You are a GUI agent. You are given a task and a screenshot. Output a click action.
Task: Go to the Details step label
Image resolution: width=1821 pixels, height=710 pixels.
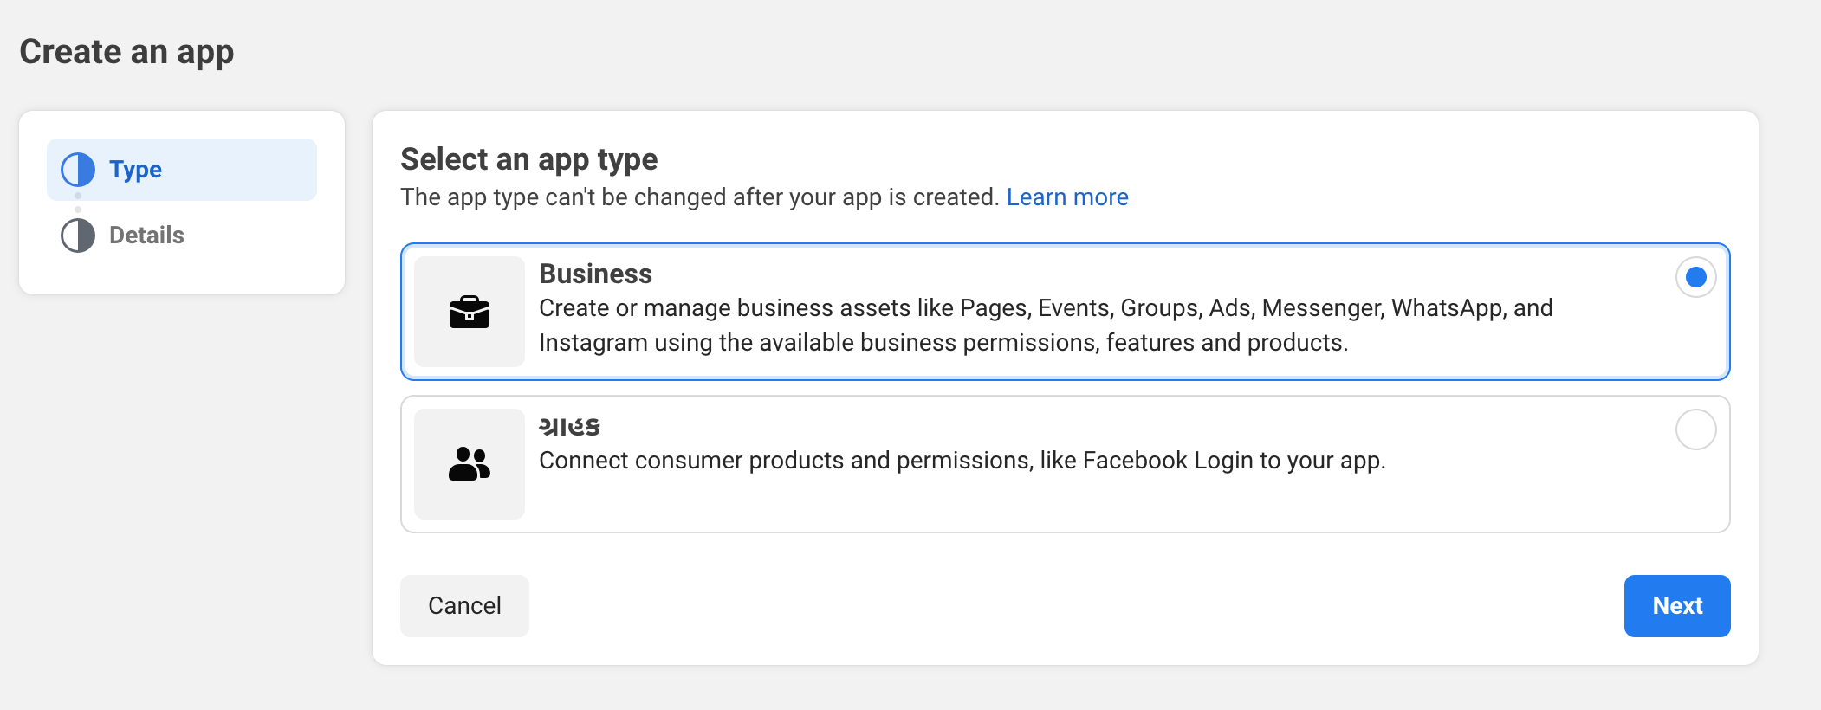coord(146,236)
